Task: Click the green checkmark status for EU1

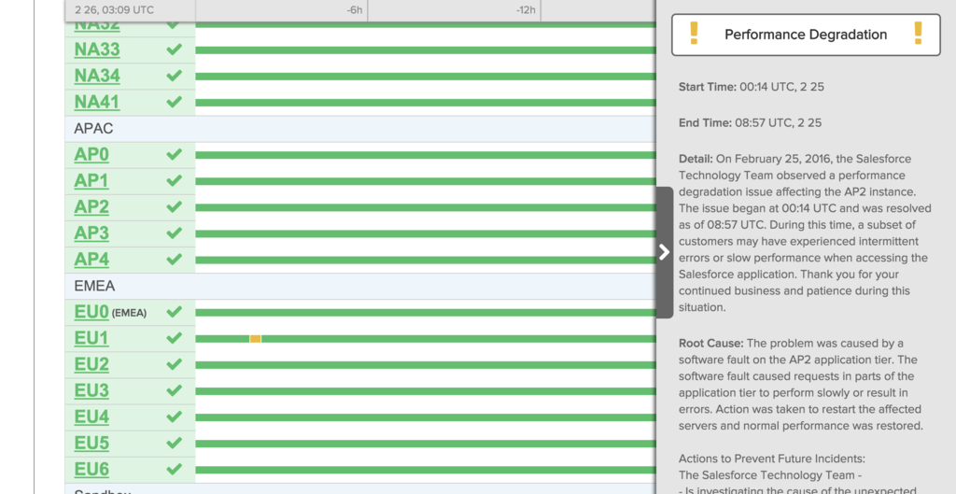Action: 175,338
